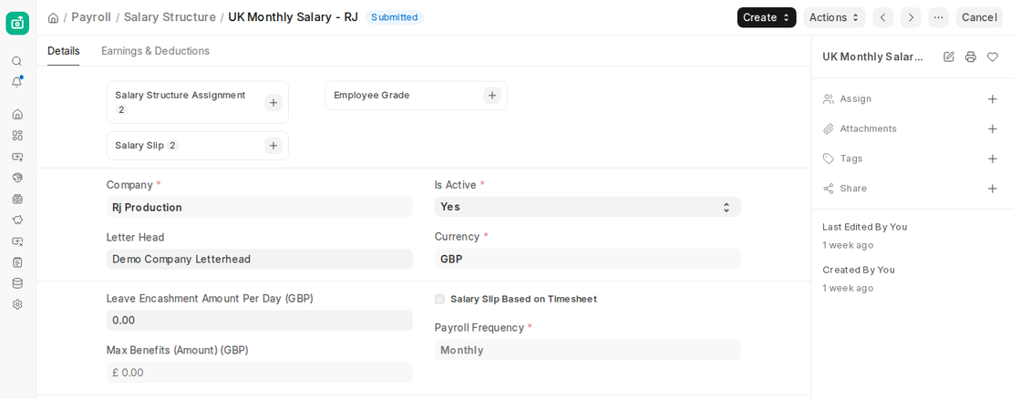Add new Employee Grade plus icon
The width and height of the screenshot is (1021, 399).
tap(492, 96)
